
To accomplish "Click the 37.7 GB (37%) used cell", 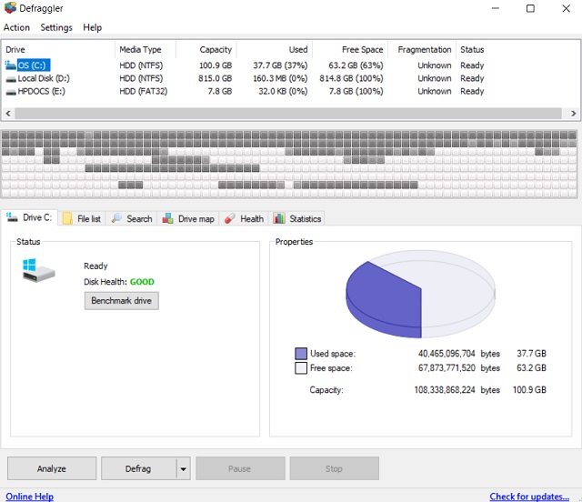I will pyautogui.click(x=280, y=65).
